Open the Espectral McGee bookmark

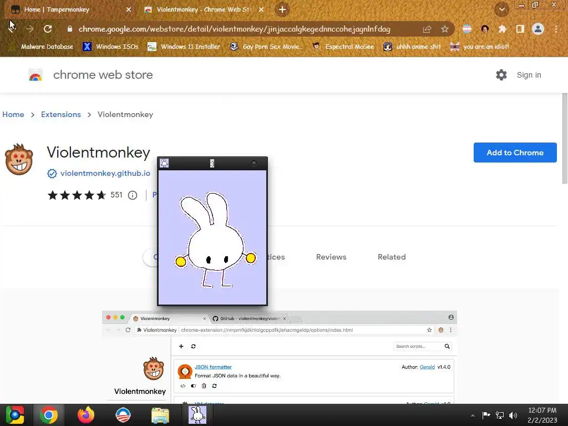343,47
